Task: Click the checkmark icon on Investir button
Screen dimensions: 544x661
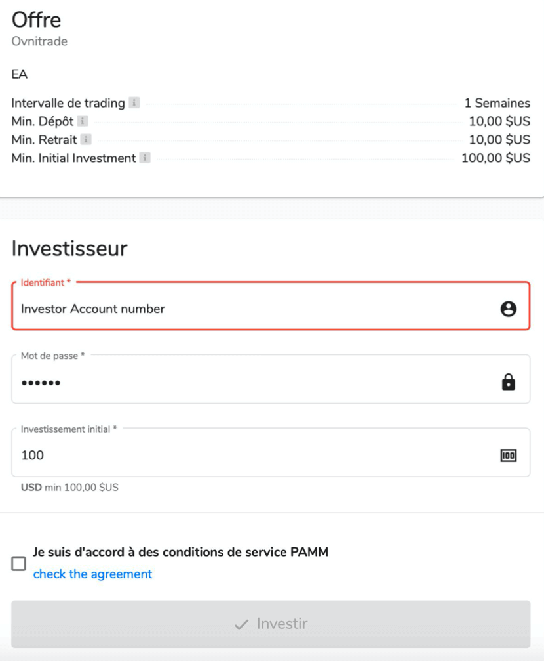Action: point(241,624)
